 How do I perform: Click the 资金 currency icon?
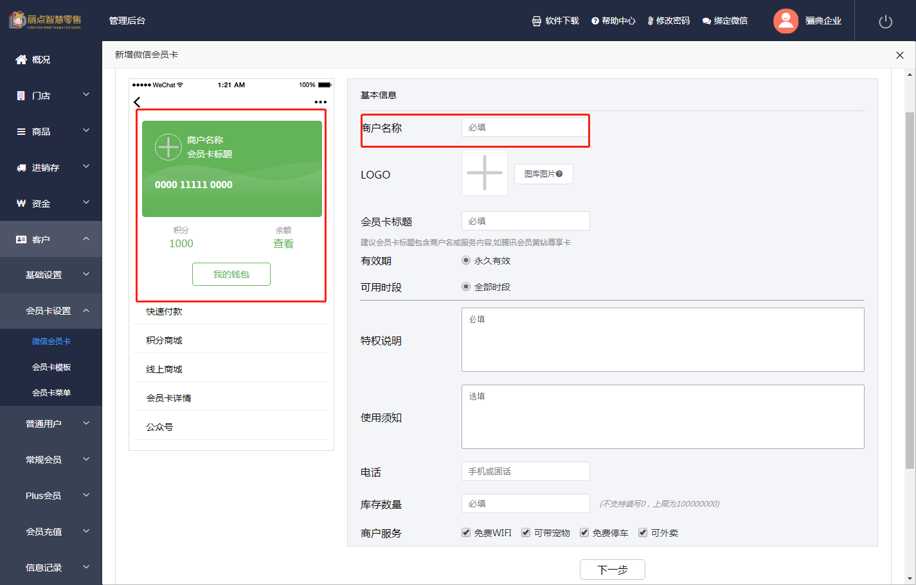coord(21,204)
